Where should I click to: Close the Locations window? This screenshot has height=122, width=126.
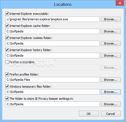coord(120,3)
